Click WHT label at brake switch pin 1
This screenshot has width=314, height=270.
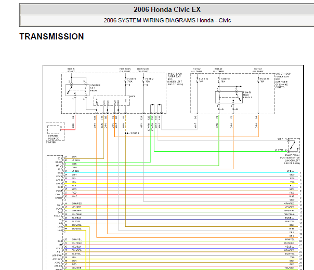point(280,139)
